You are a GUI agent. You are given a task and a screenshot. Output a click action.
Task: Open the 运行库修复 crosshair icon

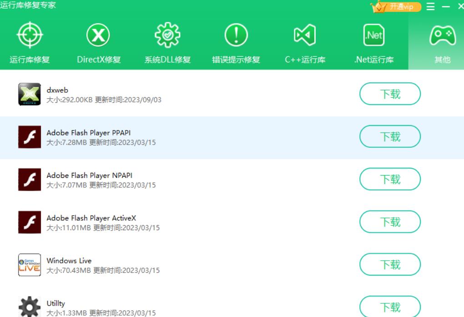tap(30, 35)
